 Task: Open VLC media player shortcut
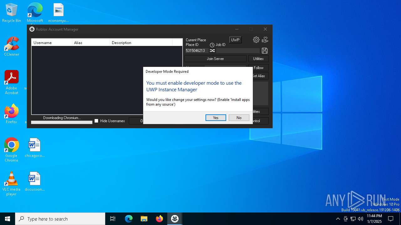coord(12,184)
